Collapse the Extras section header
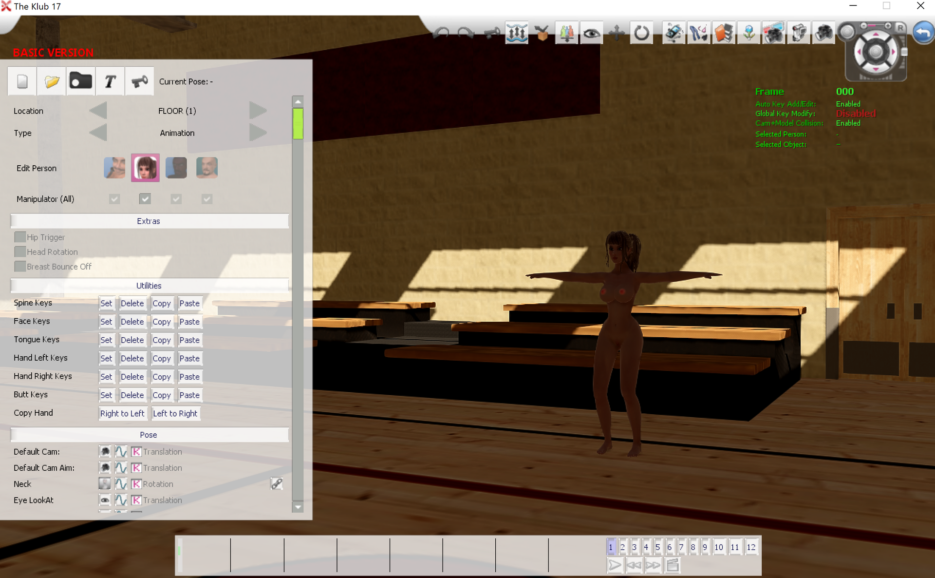The image size is (935, 578). pos(149,221)
